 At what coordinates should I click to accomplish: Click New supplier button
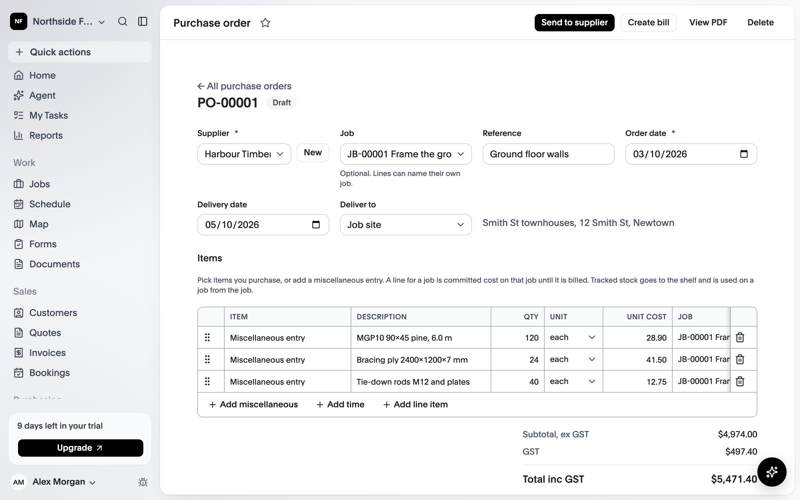point(313,153)
